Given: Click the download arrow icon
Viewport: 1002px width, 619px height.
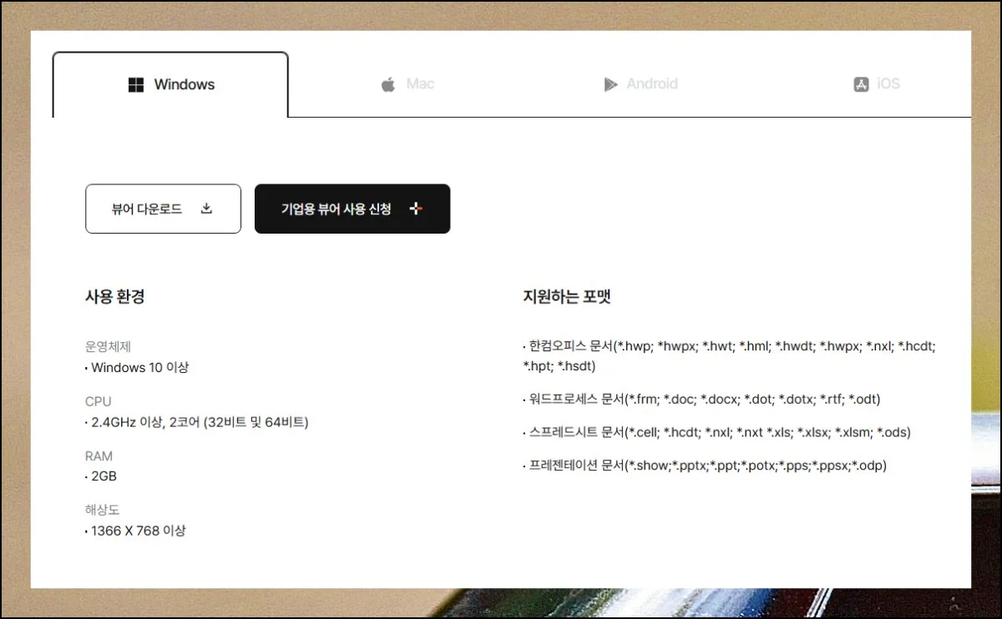Looking at the screenshot, I should [x=207, y=209].
